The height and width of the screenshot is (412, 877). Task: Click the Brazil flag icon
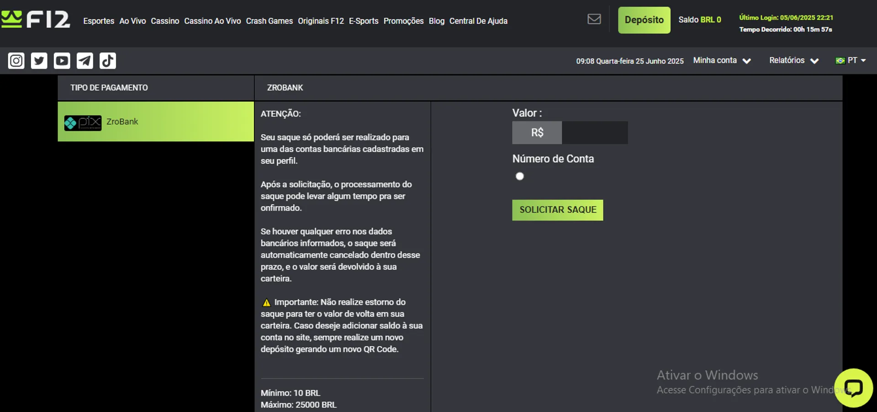point(840,61)
